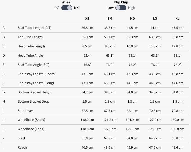The image size is (191, 152).
Task: Select the MD size column header
Action: click(x=132, y=19)
